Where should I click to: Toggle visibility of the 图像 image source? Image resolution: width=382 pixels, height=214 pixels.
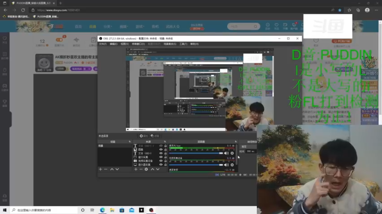pos(161,149)
